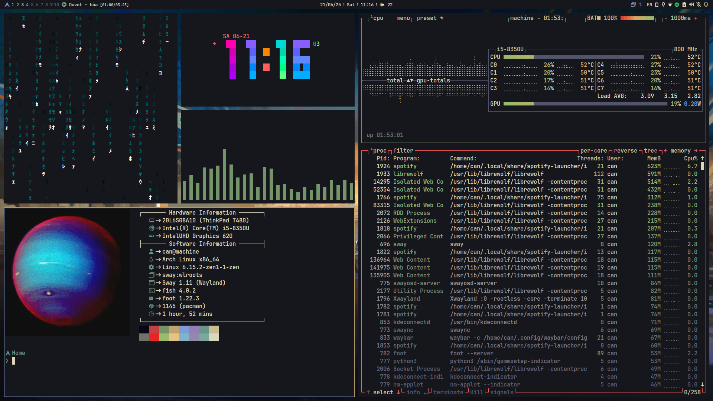Image resolution: width=713 pixels, height=401 pixels.
Task: Open the notification bell icon
Action: click(x=706, y=5)
